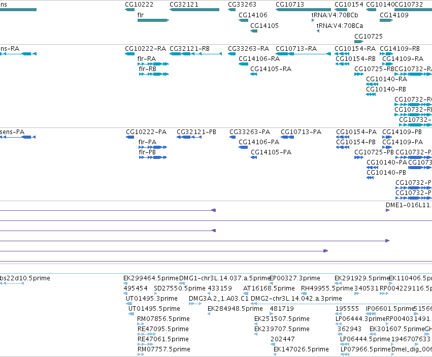This screenshot has width=432, height=357.
Task: Click the CG10154-PA protein label
Action: (356, 132)
